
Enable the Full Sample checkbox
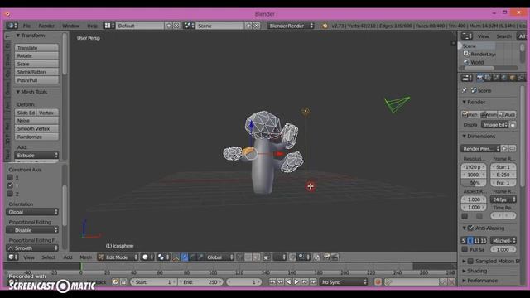(465, 249)
